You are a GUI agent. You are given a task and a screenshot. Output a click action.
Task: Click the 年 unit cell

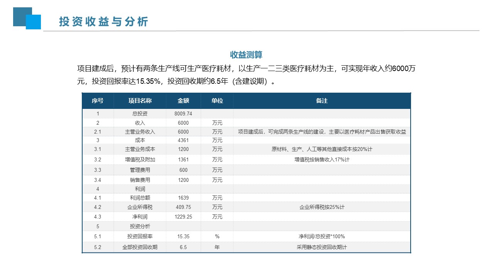(x=217, y=247)
